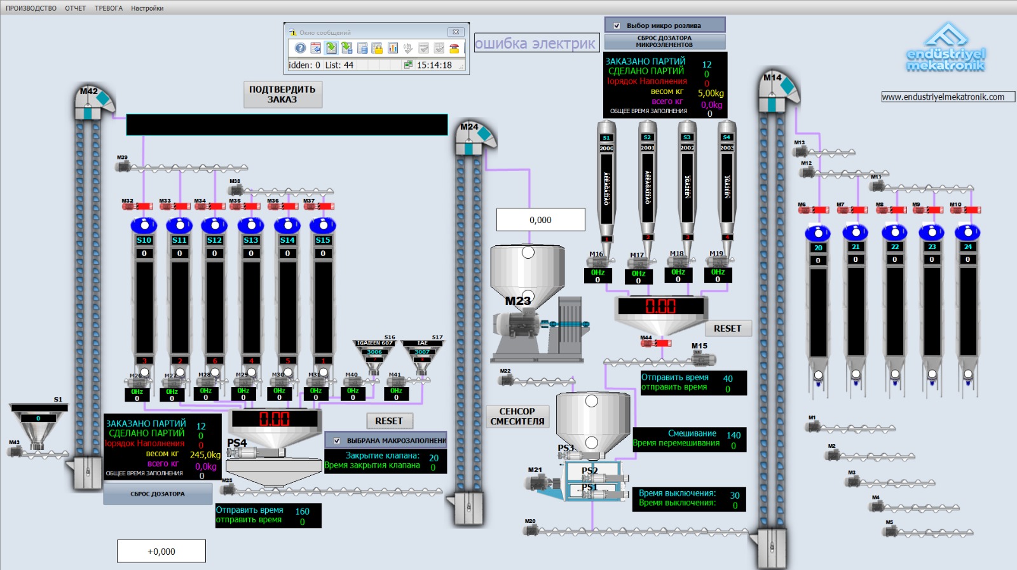This screenshot has height=570, width=1017.
Task: Toggle the 'Выбор микро розлива' checkbox
Action: coord(617,26)
